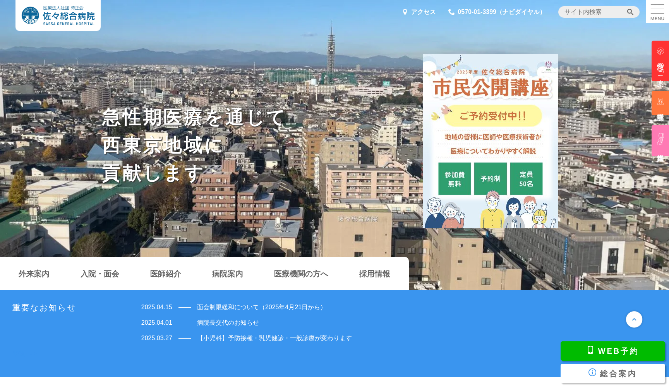Click the info icon on the 総合案内 button
Screen dimensions: 669x387
(x=592, y=372)
